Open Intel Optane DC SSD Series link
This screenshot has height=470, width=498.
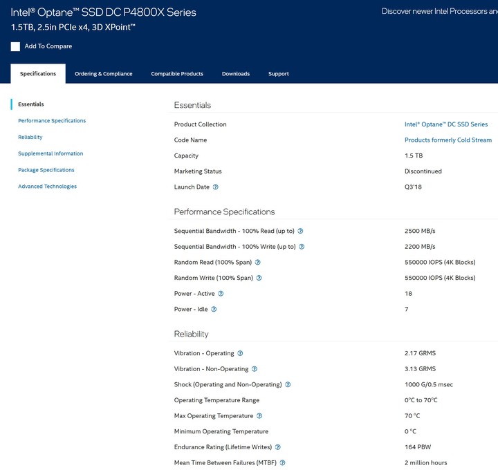[446, 124]
